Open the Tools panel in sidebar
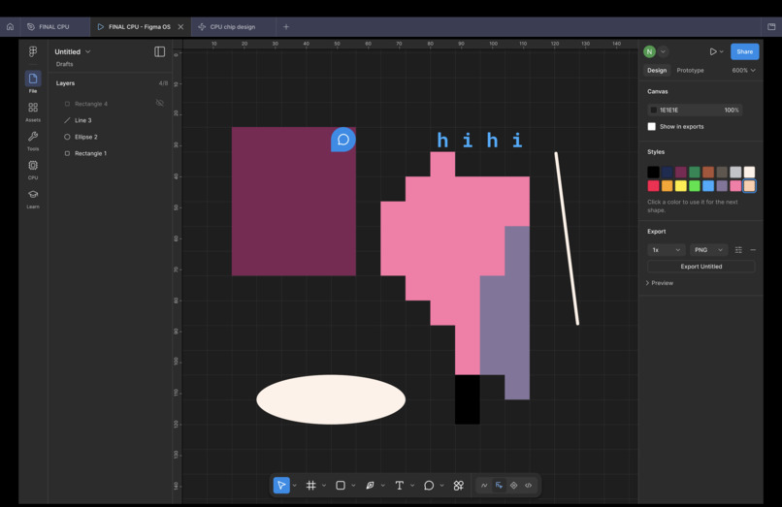 pos(33,141)
